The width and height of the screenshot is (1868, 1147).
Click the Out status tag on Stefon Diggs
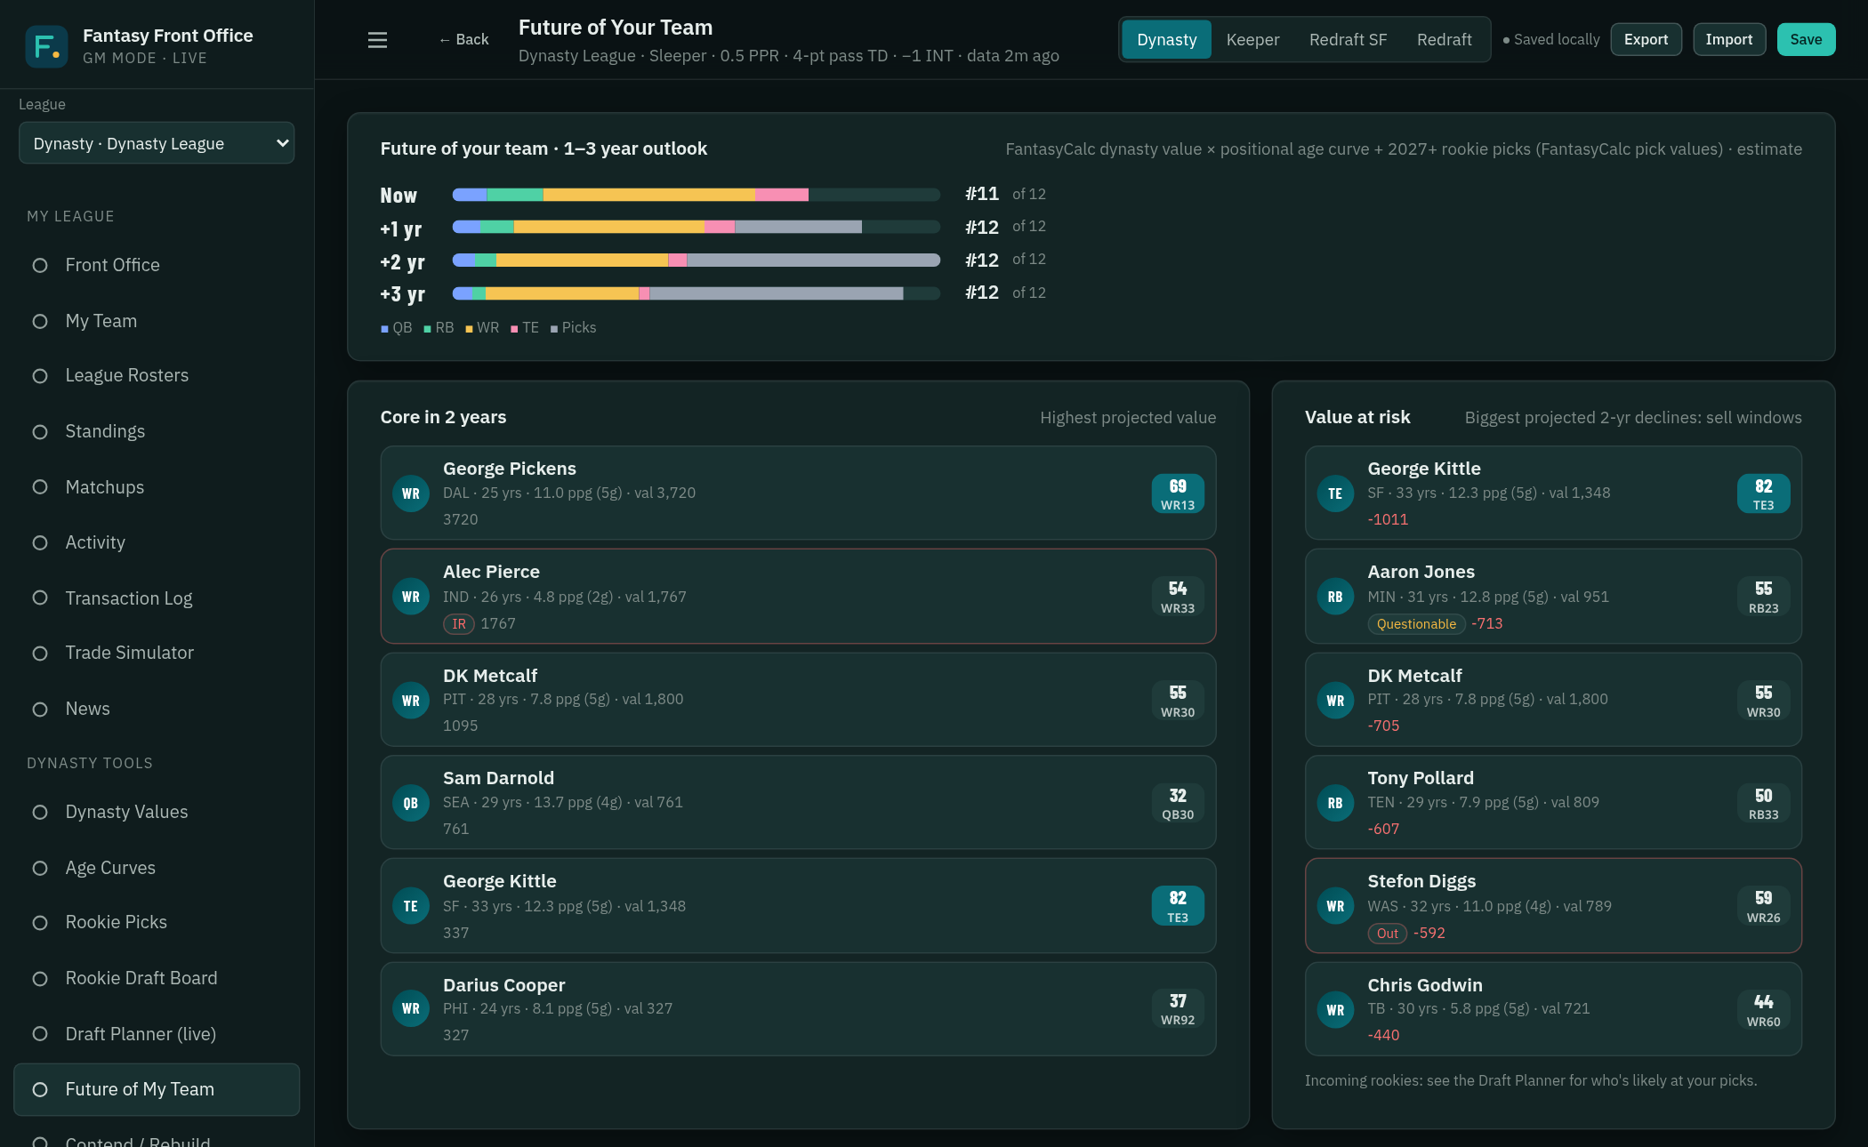click(1388, 934)
